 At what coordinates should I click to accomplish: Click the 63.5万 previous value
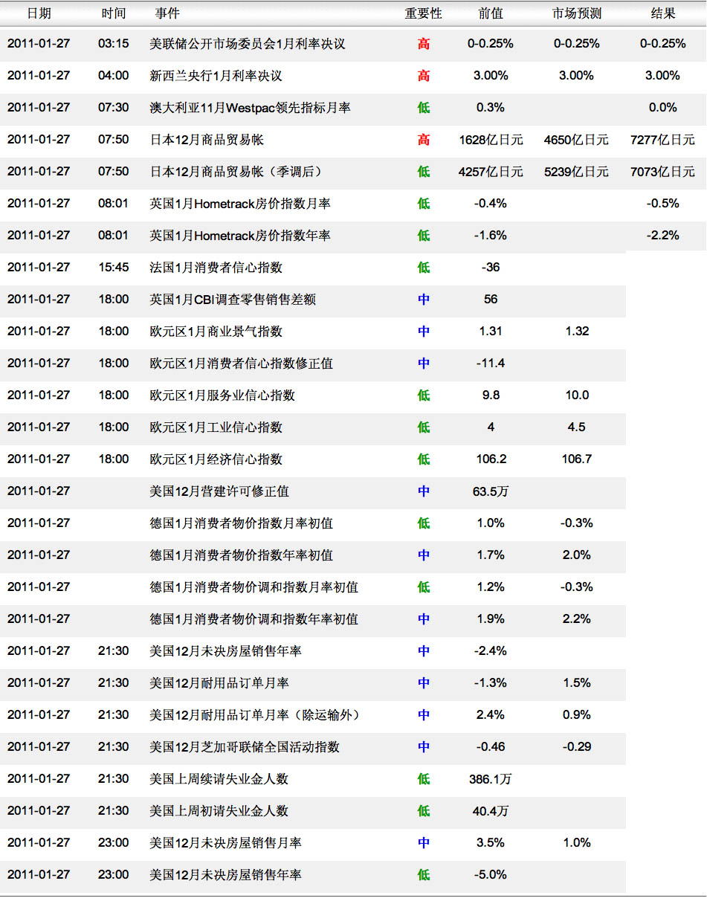pyautogui.click(x=491, y=491)
